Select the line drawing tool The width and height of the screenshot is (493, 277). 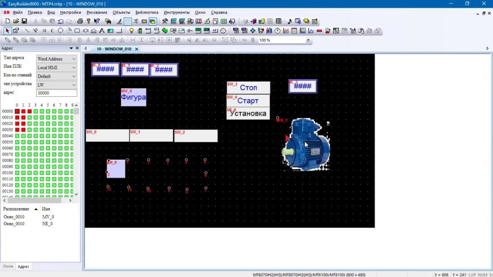[27, 31]
